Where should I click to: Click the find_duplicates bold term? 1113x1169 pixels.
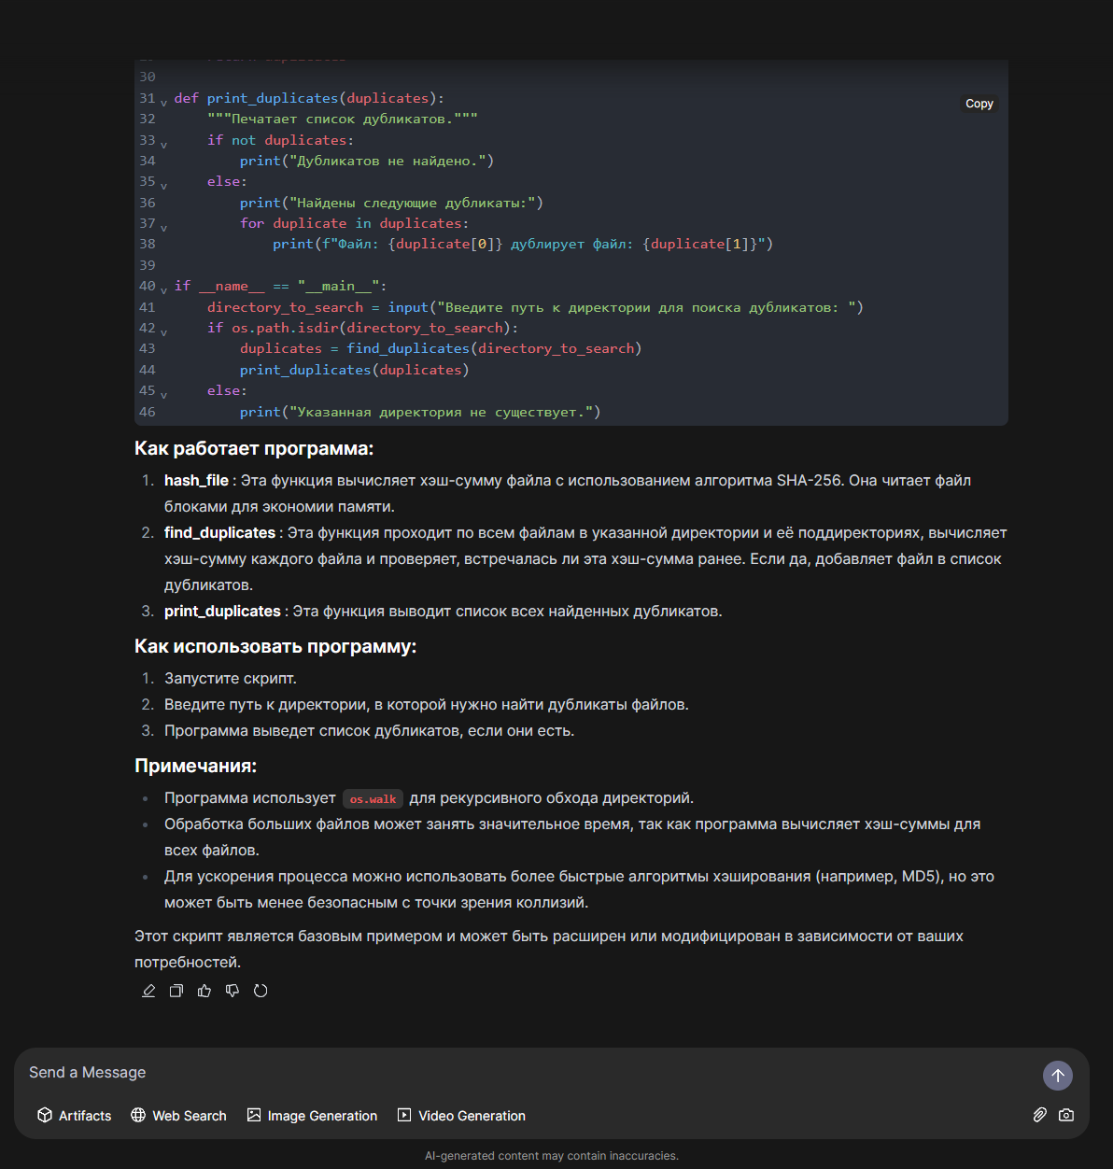219,532
